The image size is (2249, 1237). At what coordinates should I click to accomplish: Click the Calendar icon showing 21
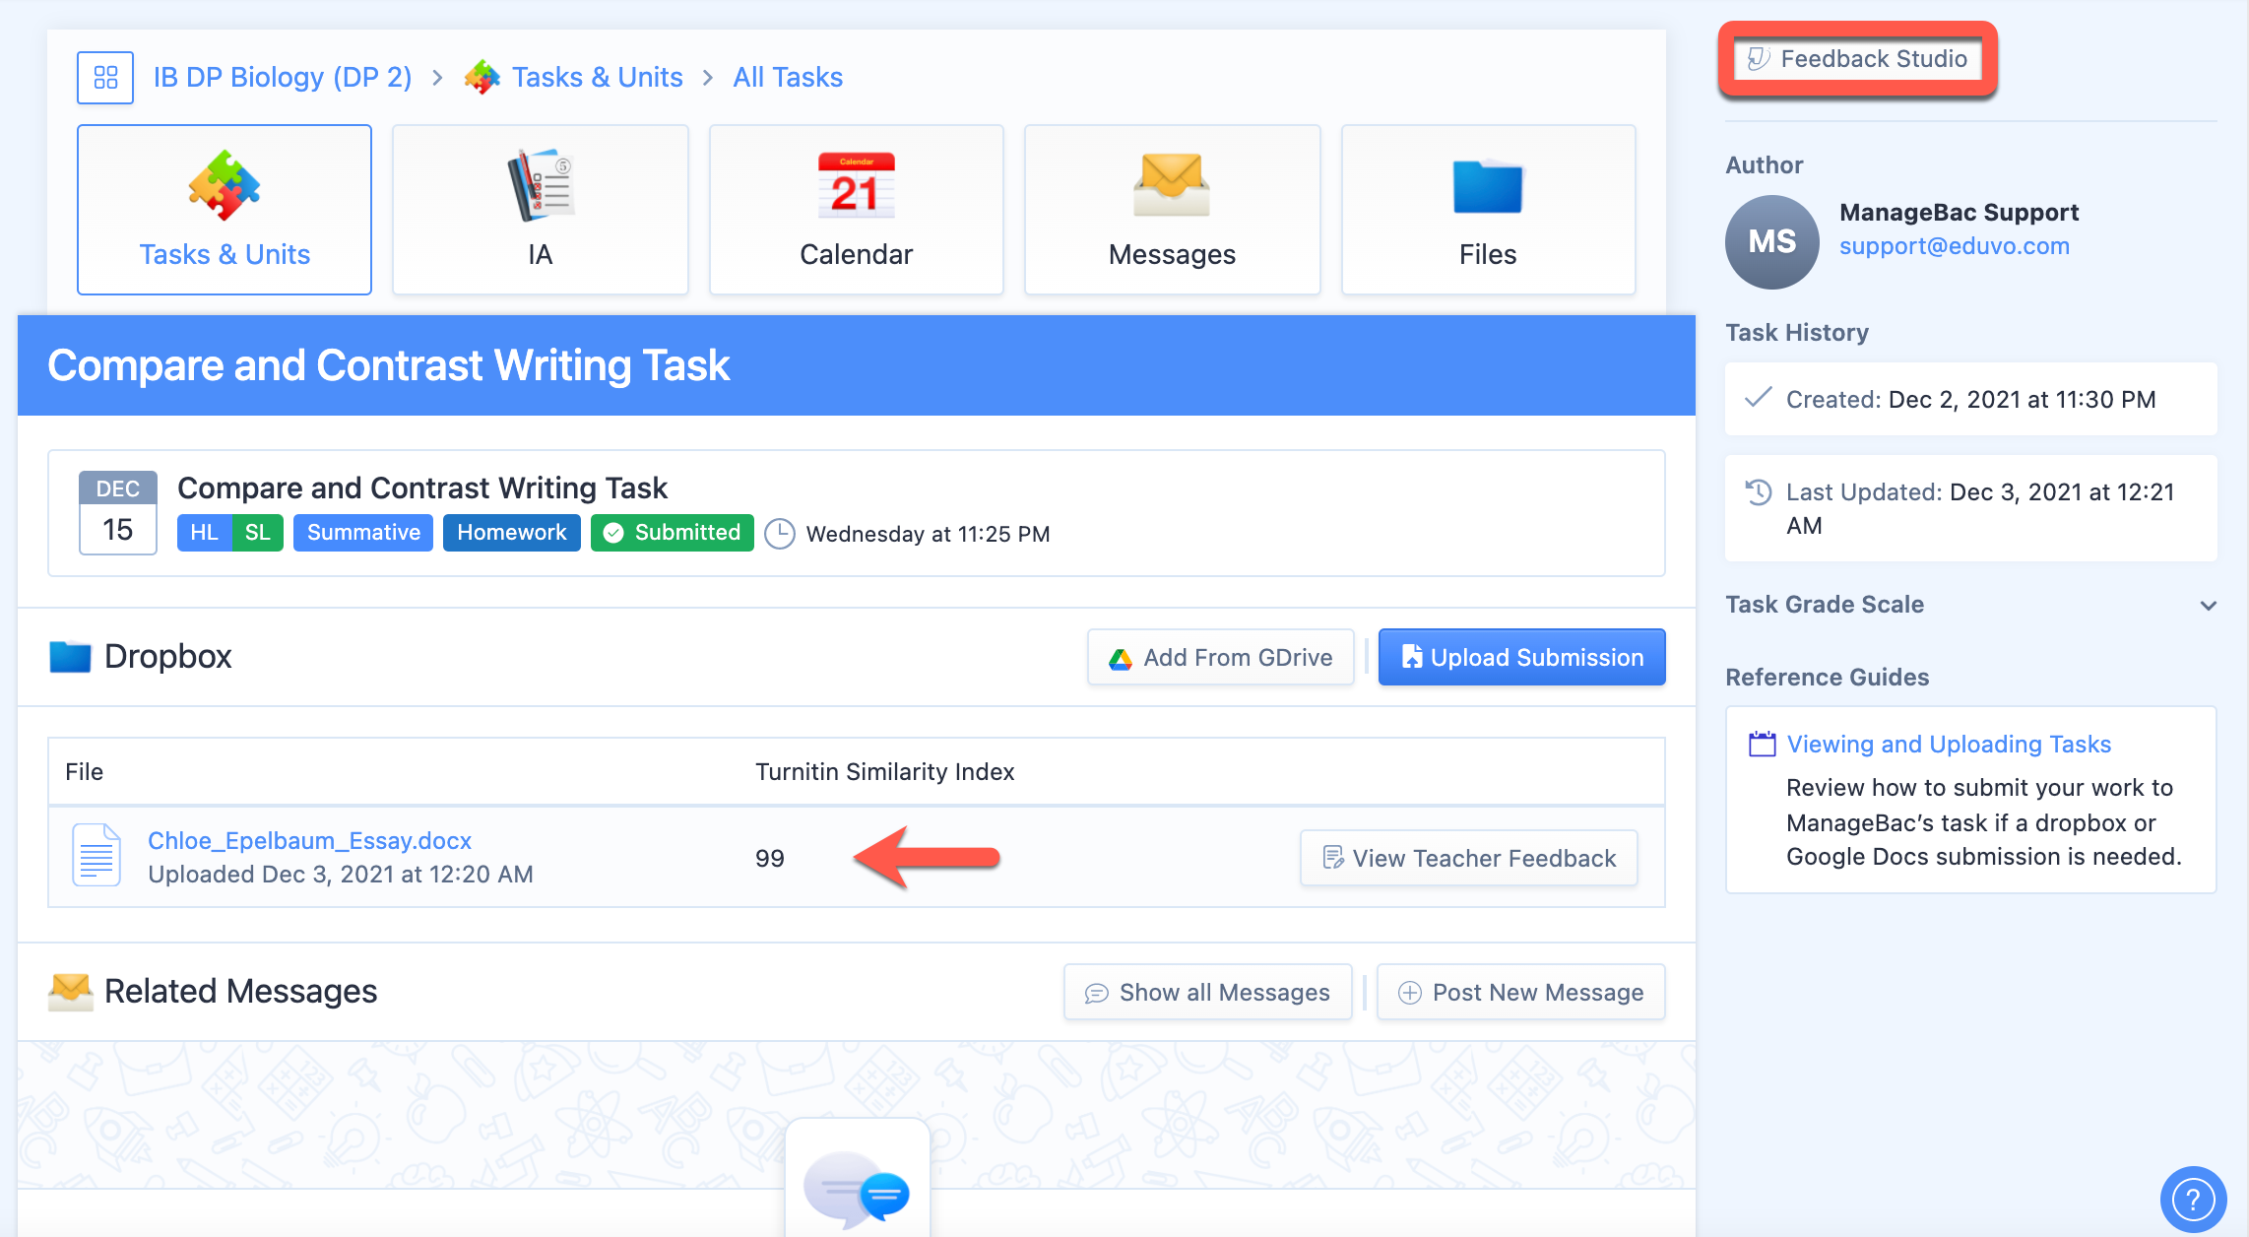[856, 185]
